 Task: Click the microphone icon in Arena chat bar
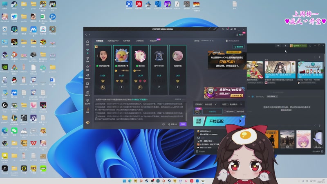pyautogui.click(x=169, y=124)
